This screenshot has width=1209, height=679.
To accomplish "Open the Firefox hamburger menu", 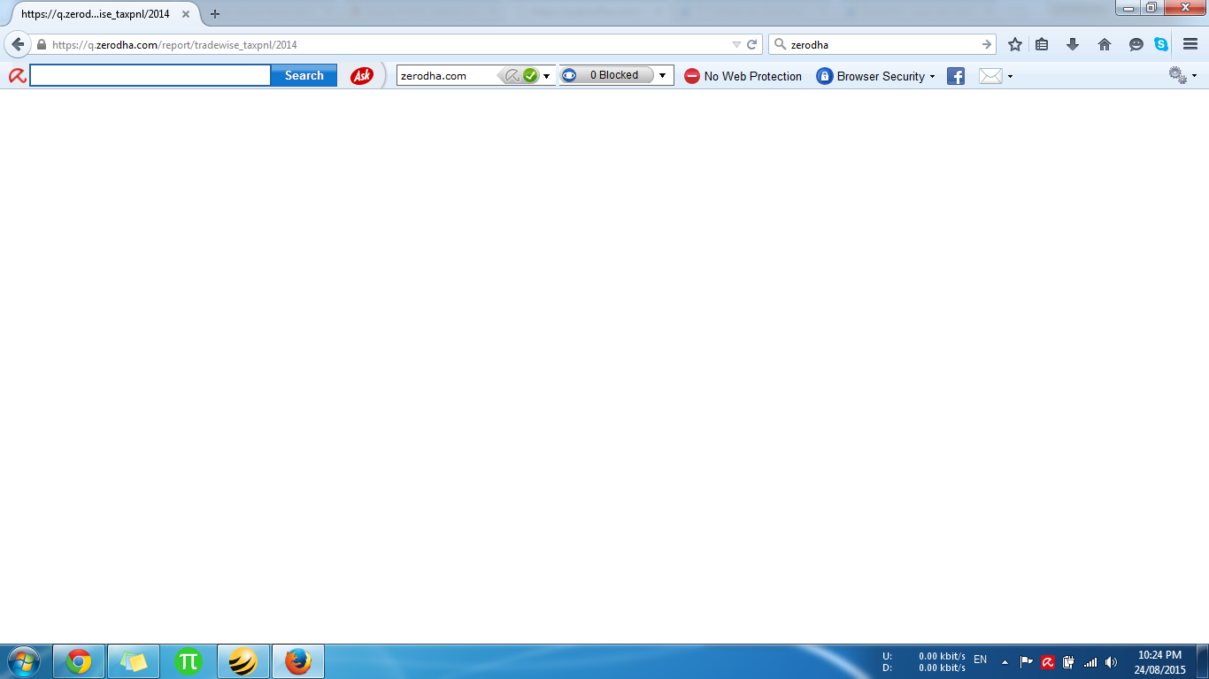I will (1190, 44).
